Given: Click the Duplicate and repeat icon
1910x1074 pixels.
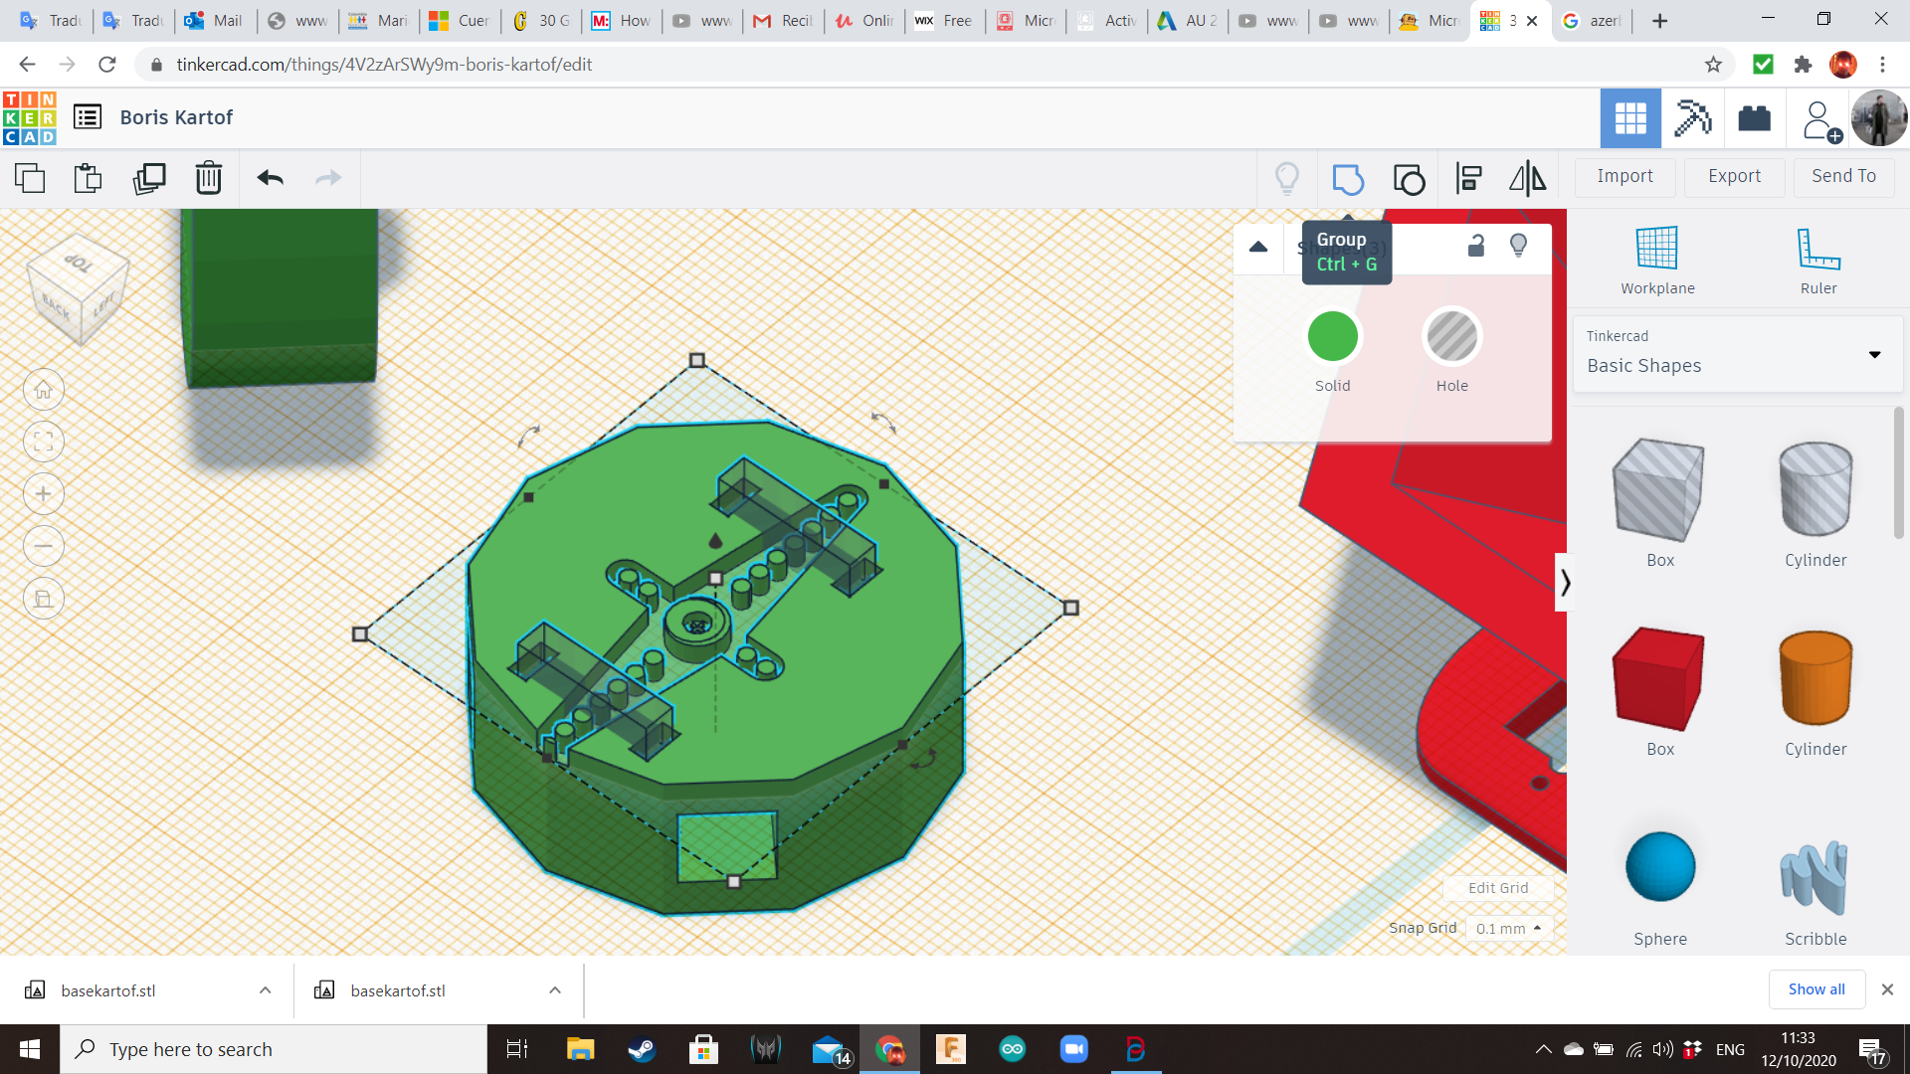Looking at the screenshot, I should coord(149,179).
